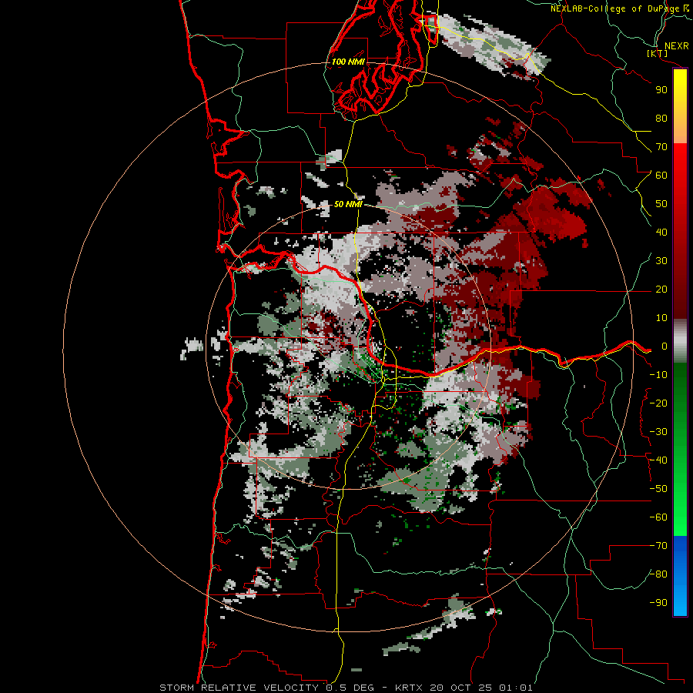Viewport: 693px width, 693px height.
Task: Select the -80 value on velocity scale
Action: coord(658,574)
